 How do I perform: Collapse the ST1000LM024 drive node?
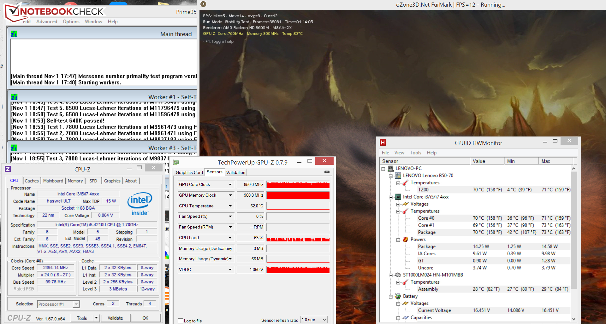pyautogui.click(x=391, y=275)
